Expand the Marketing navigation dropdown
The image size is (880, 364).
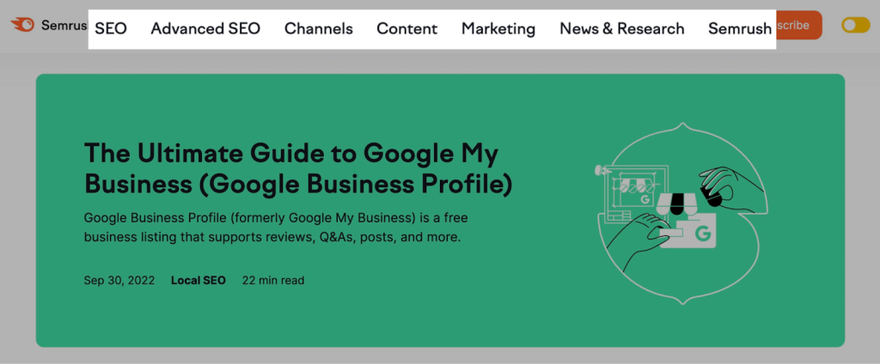point(498,28)
